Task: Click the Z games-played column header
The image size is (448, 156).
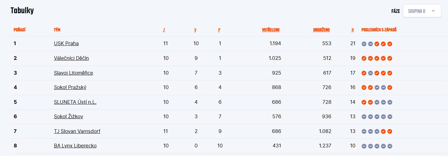Action: click(164, 30)
